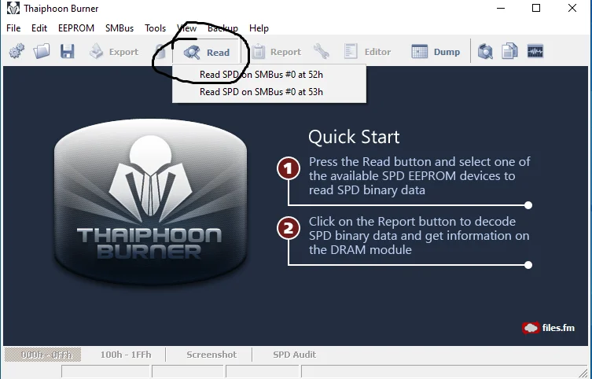Open the Backup menu
592x379 pixels.
pyautogui.click(x=222, y=28)
